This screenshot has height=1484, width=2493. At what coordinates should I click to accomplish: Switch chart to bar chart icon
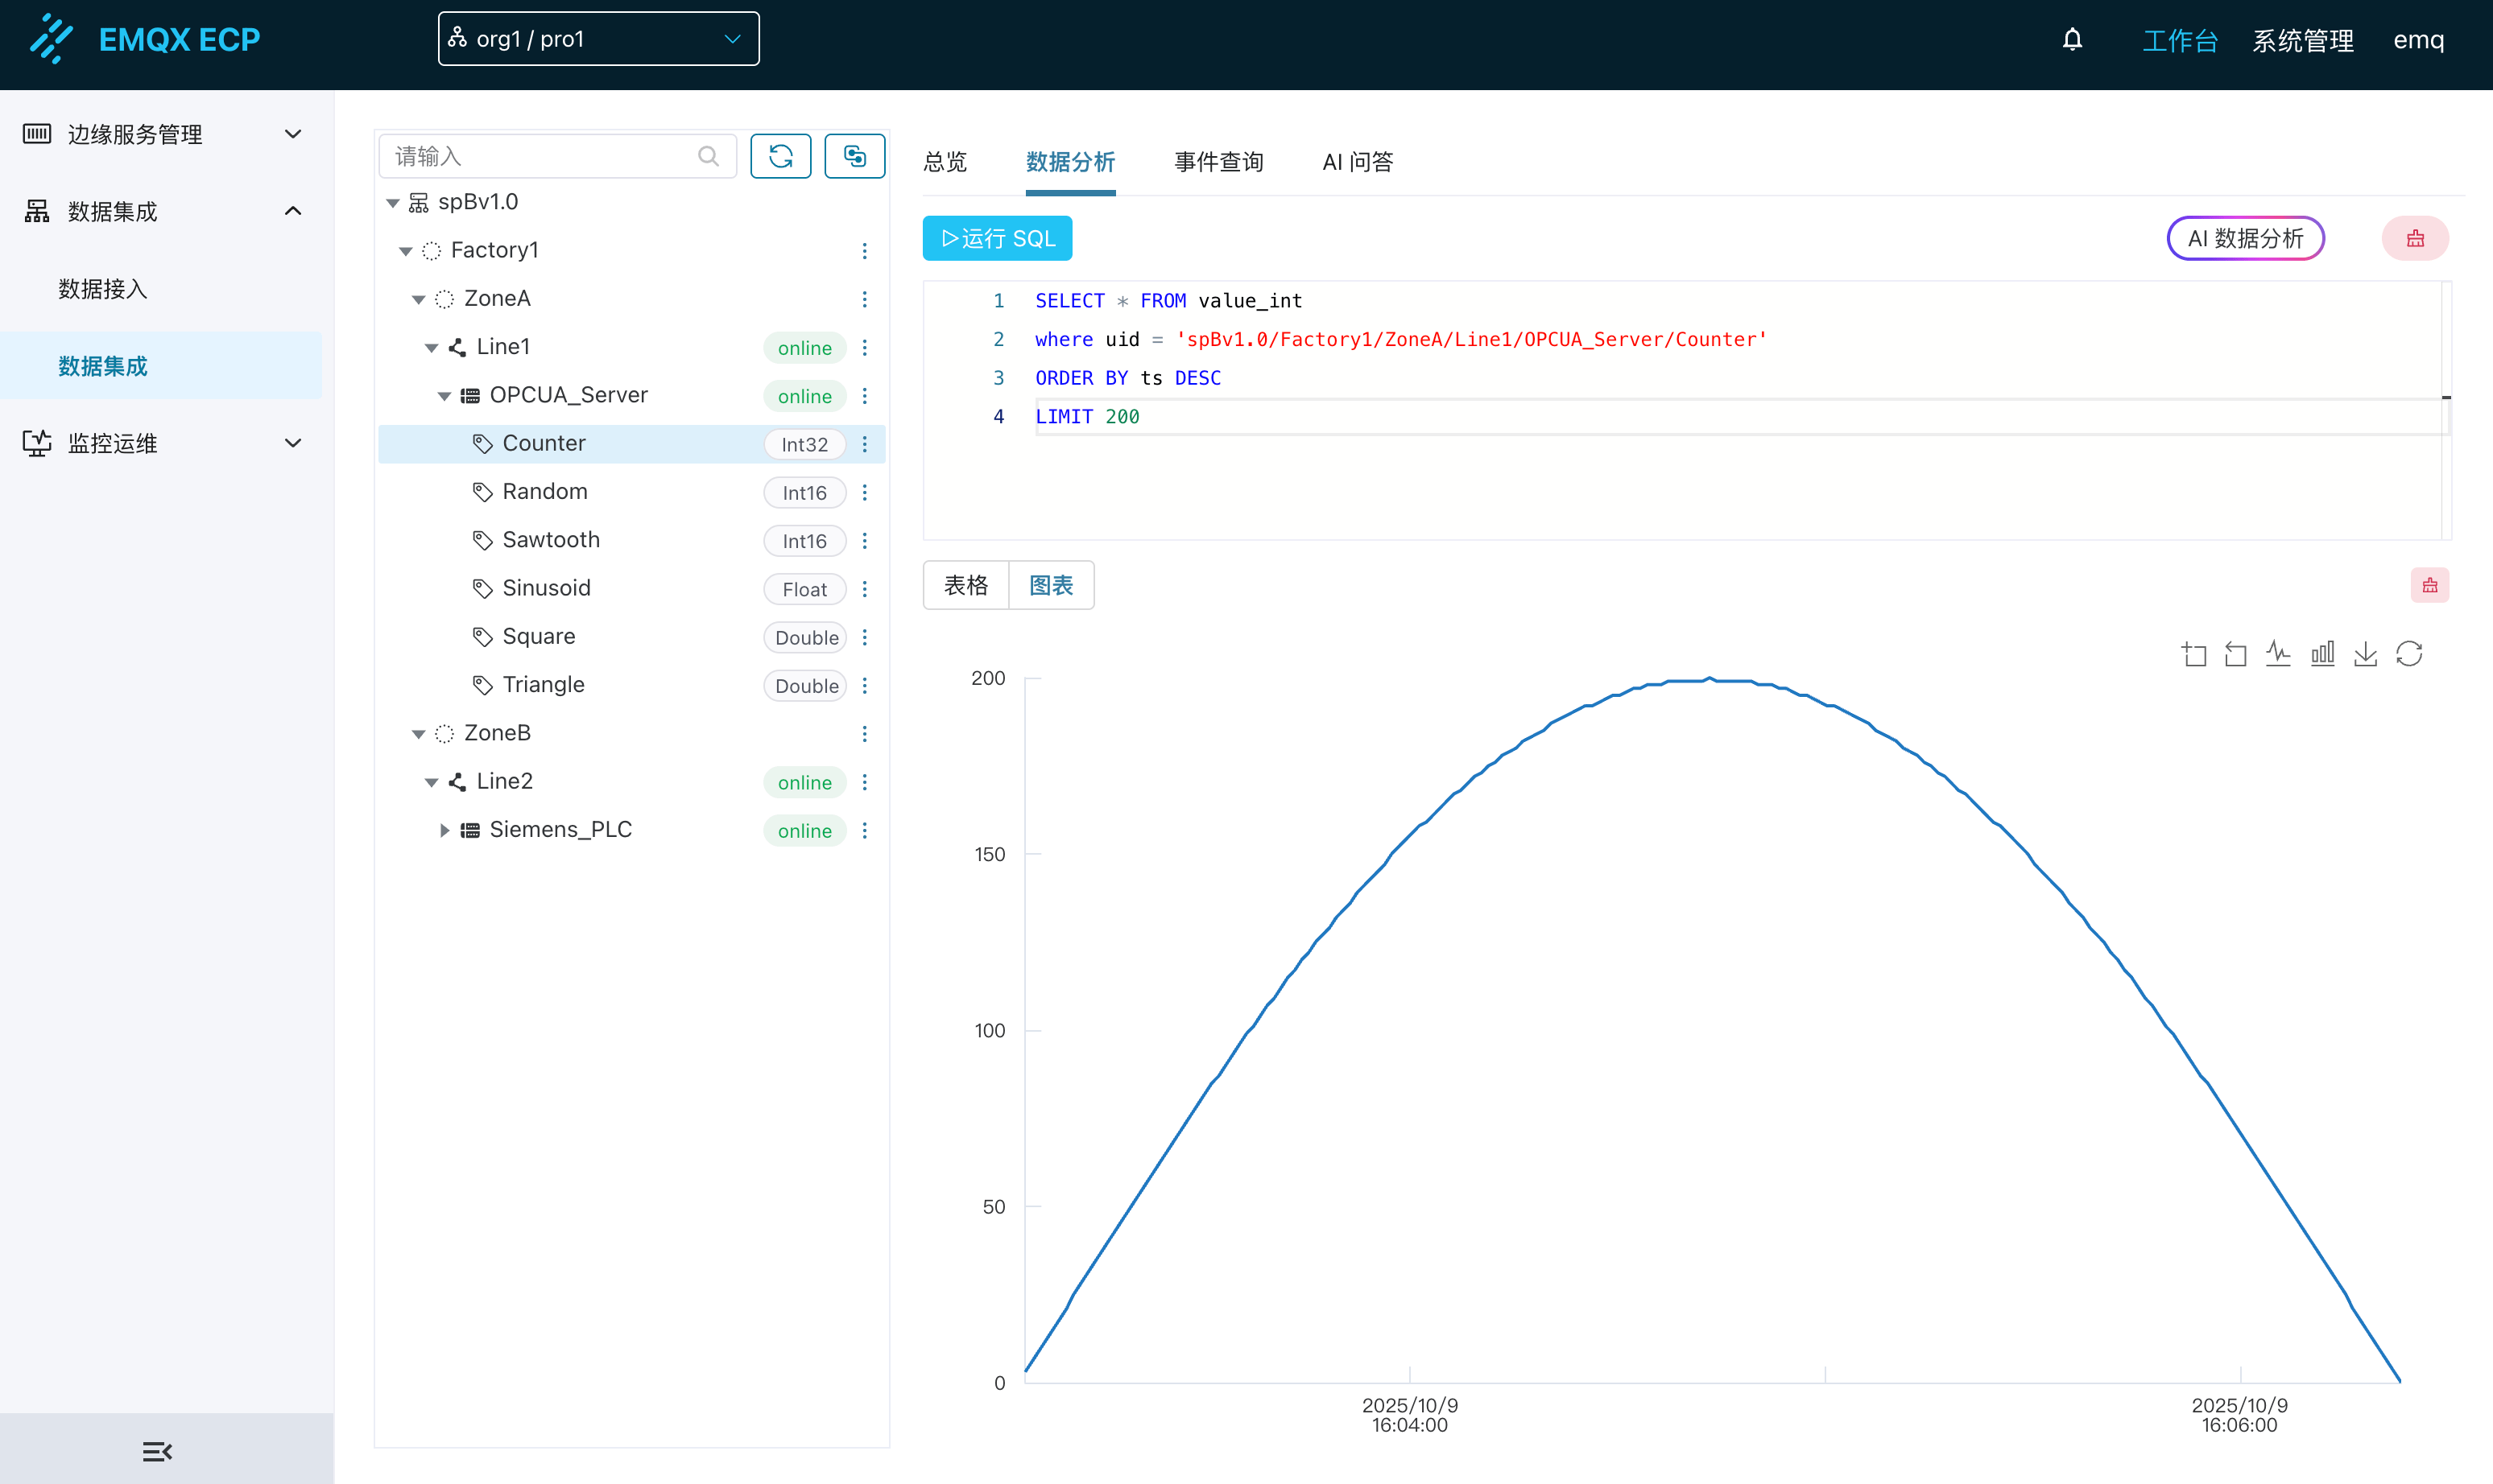(x=2322, y=654)
